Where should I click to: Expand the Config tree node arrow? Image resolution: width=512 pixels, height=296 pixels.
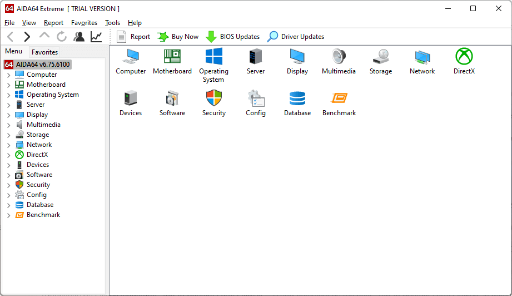point(9,195)
